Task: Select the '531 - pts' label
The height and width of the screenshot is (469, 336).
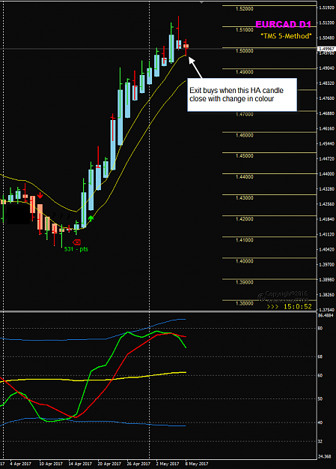Action: (x=76, y=249)
